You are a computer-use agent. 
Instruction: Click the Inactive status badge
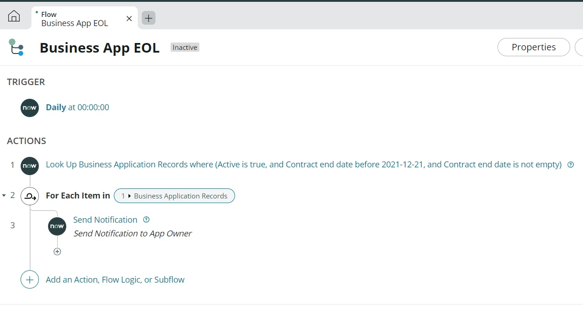184,47
